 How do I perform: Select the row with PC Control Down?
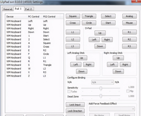click(34, 32)
